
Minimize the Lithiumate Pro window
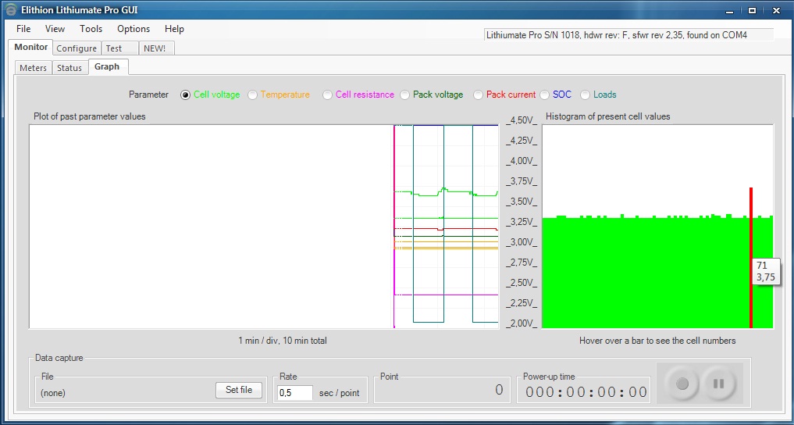729,10
